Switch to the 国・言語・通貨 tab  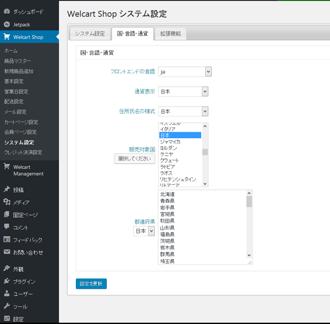tap(133, 34)
